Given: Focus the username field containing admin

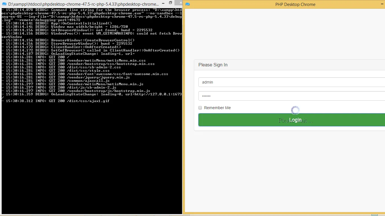Looking at the screenshot, I should pos(292,82).
